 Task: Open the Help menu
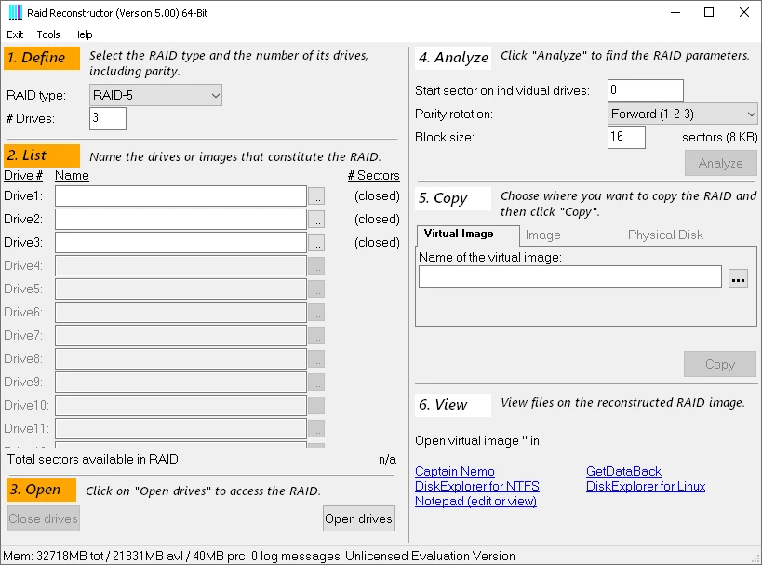[x=83, y=34]
